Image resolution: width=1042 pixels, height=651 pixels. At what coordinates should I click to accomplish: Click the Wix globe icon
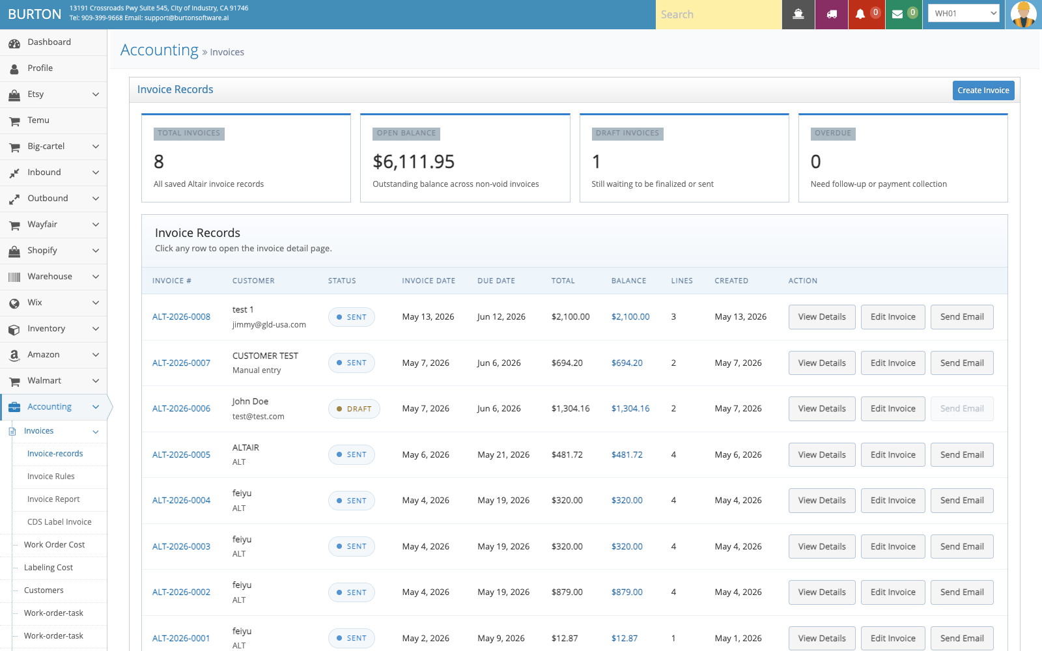coord(14,303)
